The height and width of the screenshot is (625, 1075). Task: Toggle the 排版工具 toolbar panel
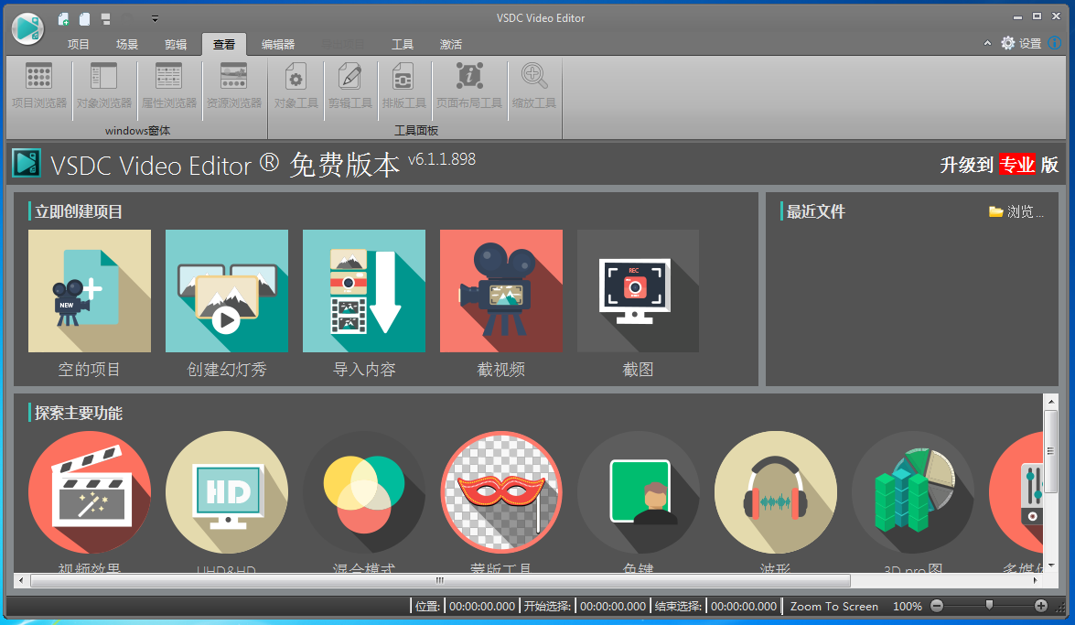pos(403,86)
